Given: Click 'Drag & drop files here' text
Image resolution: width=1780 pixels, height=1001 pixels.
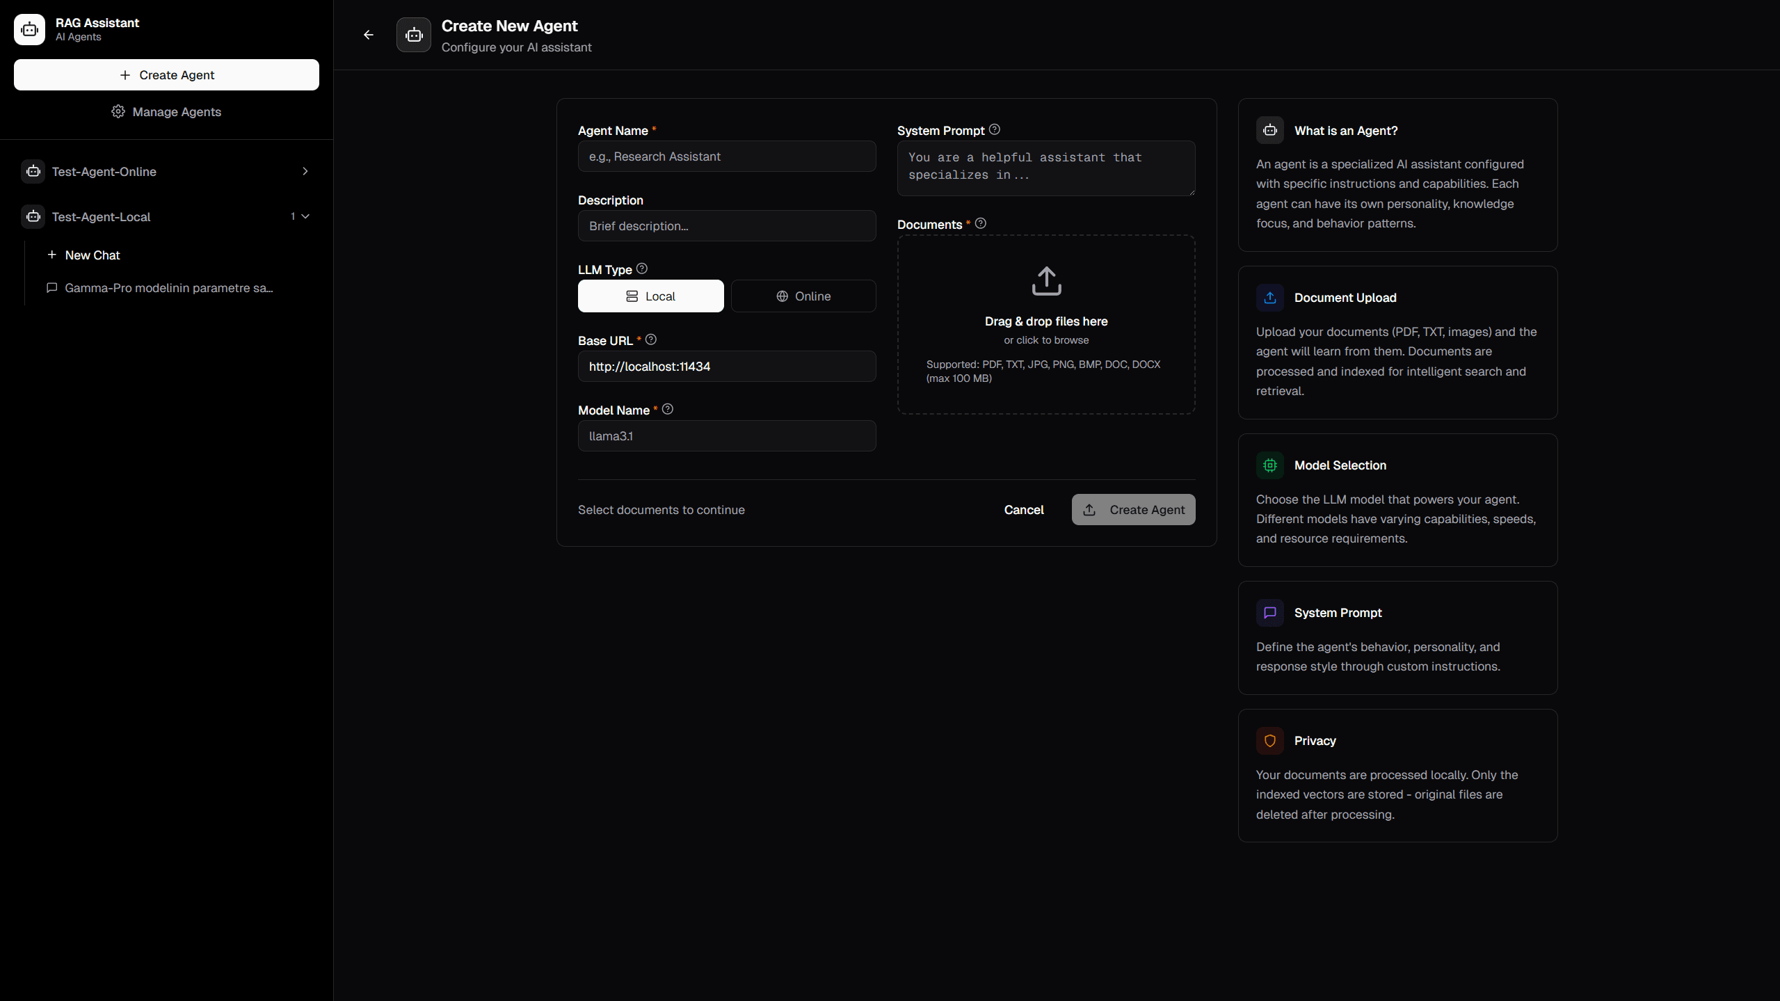Looking at the screenshot, I should coord(1046,321).
